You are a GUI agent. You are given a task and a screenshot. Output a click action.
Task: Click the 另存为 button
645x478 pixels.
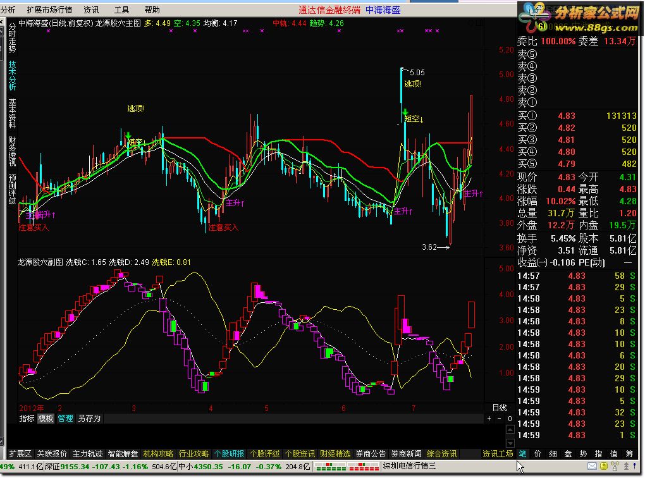point(89,419)
